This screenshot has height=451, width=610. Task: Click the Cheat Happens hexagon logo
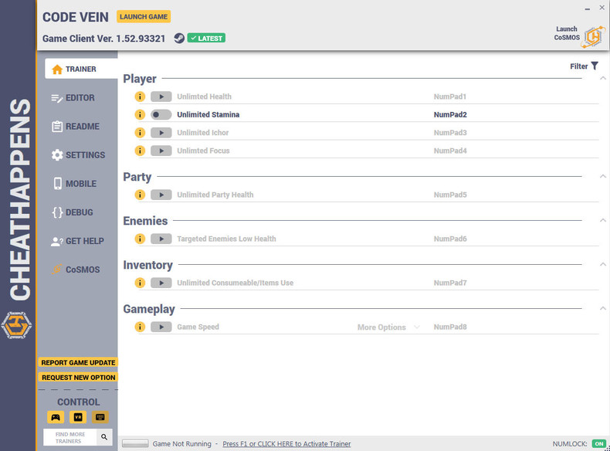click(16, 325)
